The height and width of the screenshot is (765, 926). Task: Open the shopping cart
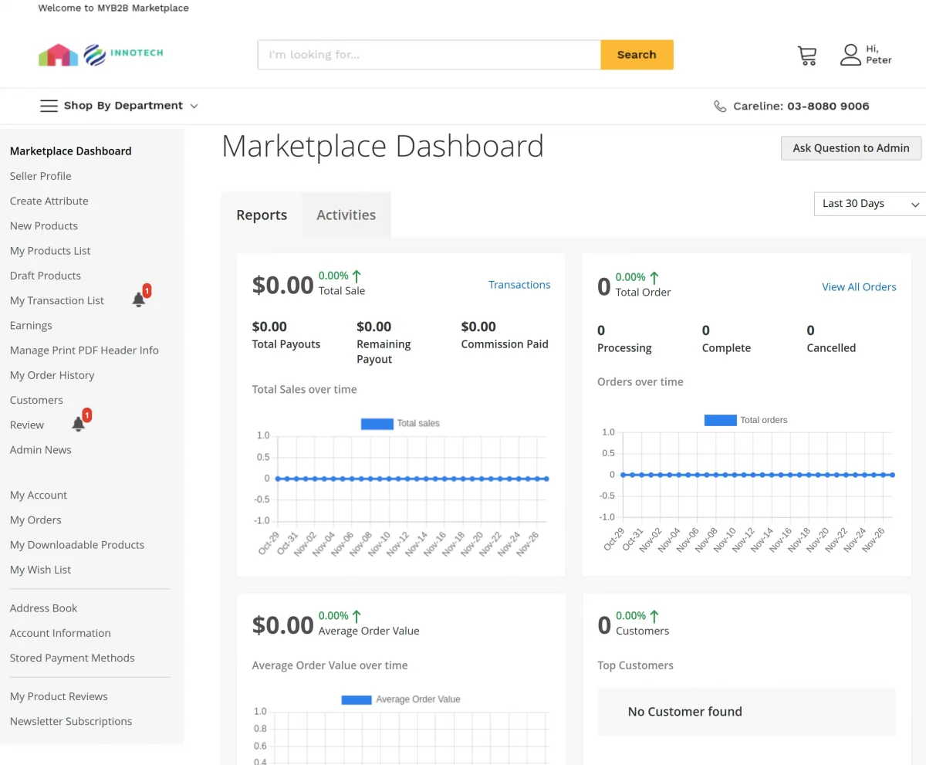click(x=807, y=54)
